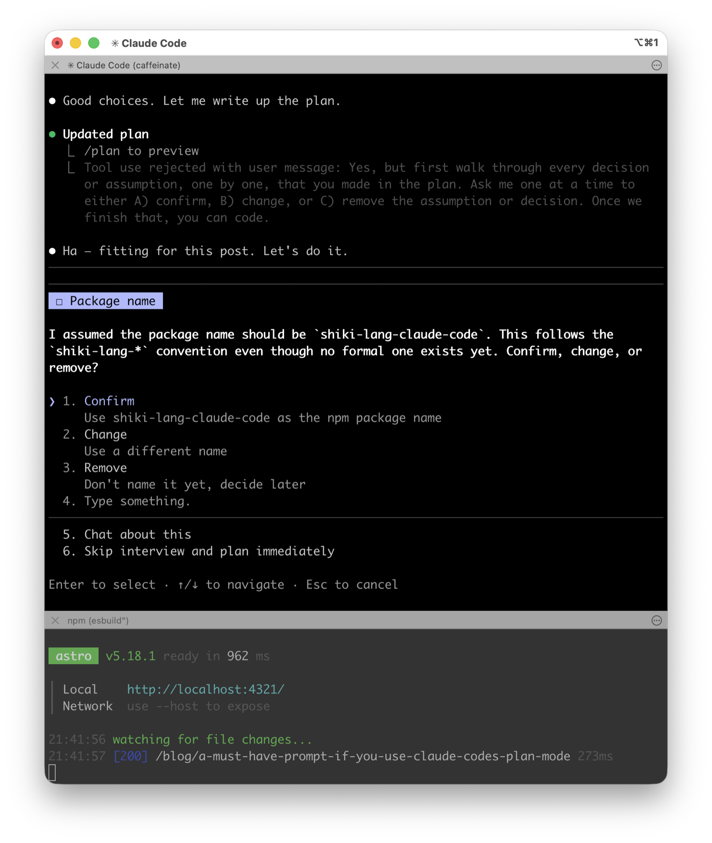Open the localhost:4321 link

(x=205, y=689)
